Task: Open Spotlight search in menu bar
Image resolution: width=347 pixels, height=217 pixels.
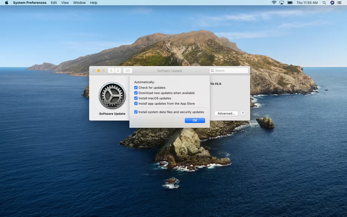Action: point(324,3)
